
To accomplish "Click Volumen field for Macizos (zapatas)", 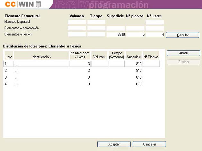I will click(77, 22).
